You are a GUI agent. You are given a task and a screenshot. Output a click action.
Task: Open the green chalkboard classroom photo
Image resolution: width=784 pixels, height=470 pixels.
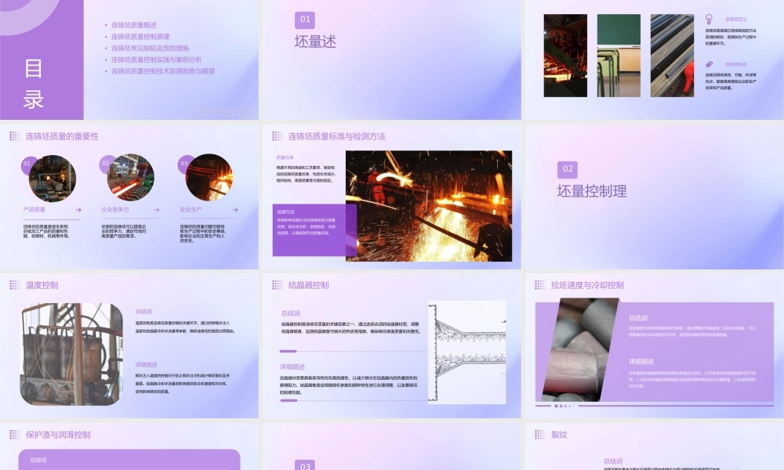tap(619, 56)
